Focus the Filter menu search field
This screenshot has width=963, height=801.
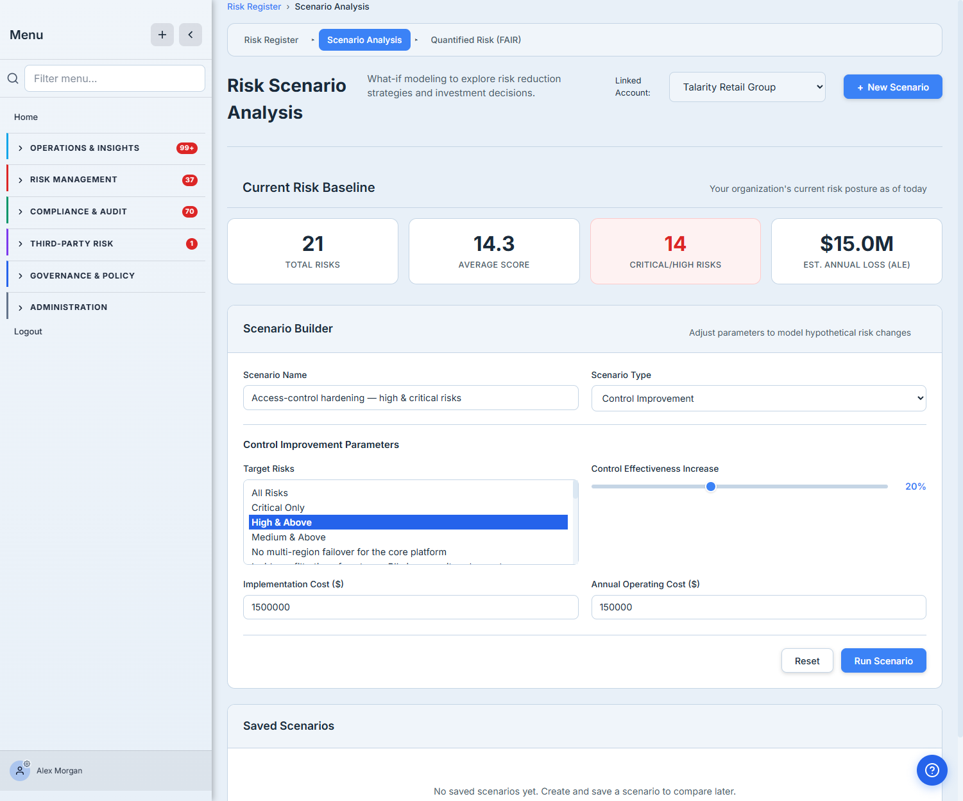pyautogui.click(x=115, y=78)
